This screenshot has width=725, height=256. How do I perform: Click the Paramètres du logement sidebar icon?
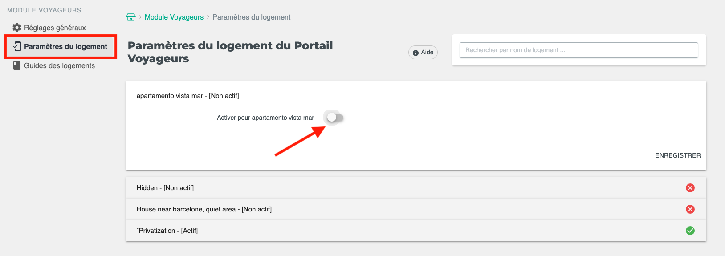17,46
